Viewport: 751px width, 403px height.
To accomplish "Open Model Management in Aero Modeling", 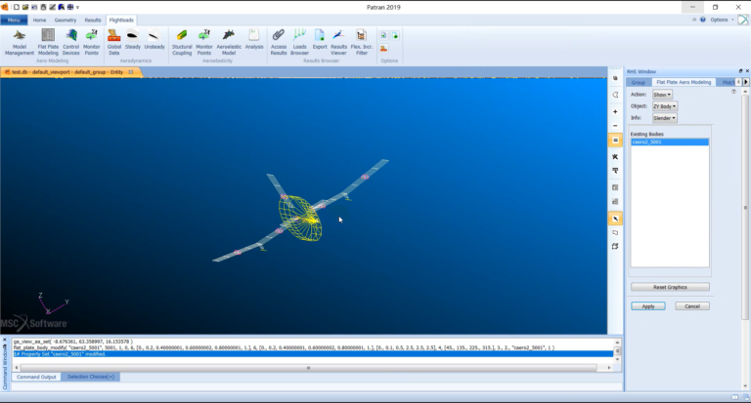I will click(x=20, y=42).
